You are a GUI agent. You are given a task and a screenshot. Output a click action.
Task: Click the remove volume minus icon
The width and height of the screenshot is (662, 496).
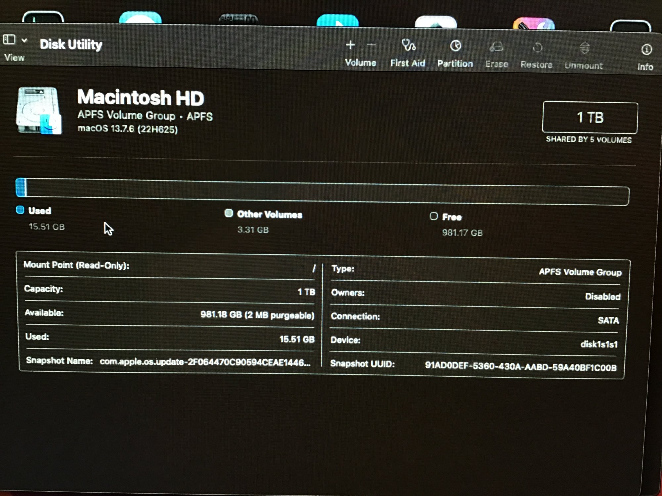[x=371, y=45]
